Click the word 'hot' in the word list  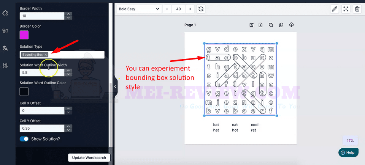(x=235, y=130)
